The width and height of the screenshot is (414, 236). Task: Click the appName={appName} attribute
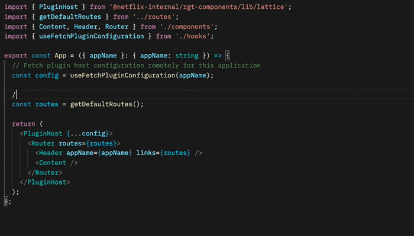[99, 153]
